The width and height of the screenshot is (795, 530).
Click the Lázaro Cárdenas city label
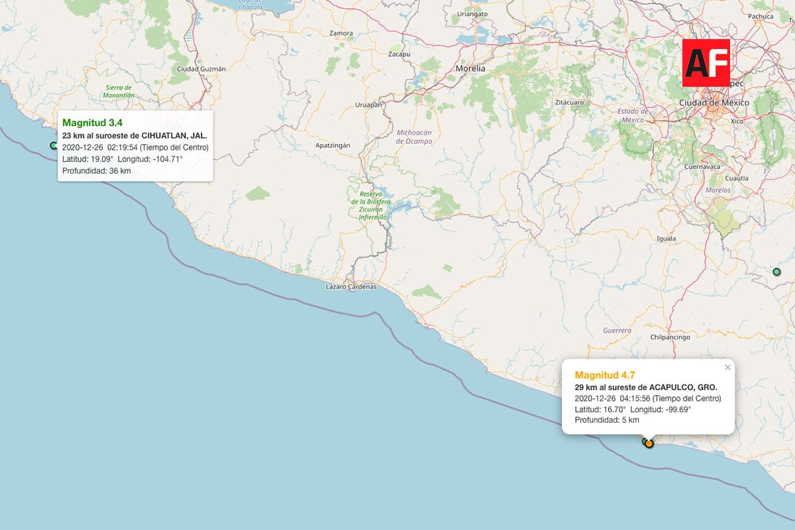[351, 287]
